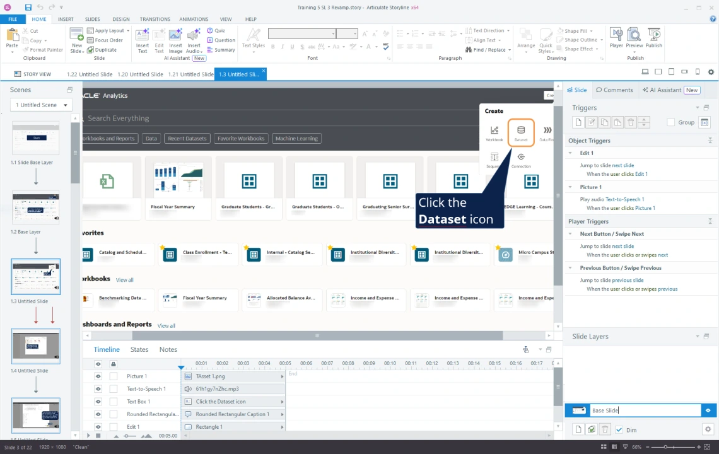This screenshot has height=454, width=719.
Task: Toggle visibility of Text-to-Speech 1 row
Action: pos(98,389)
